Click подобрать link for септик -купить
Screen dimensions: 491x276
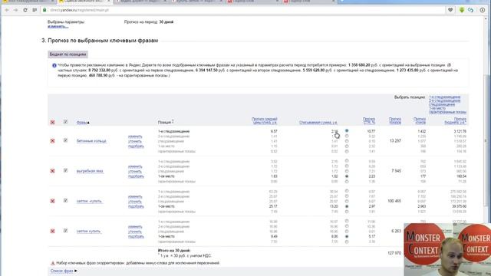click(136, 206)
